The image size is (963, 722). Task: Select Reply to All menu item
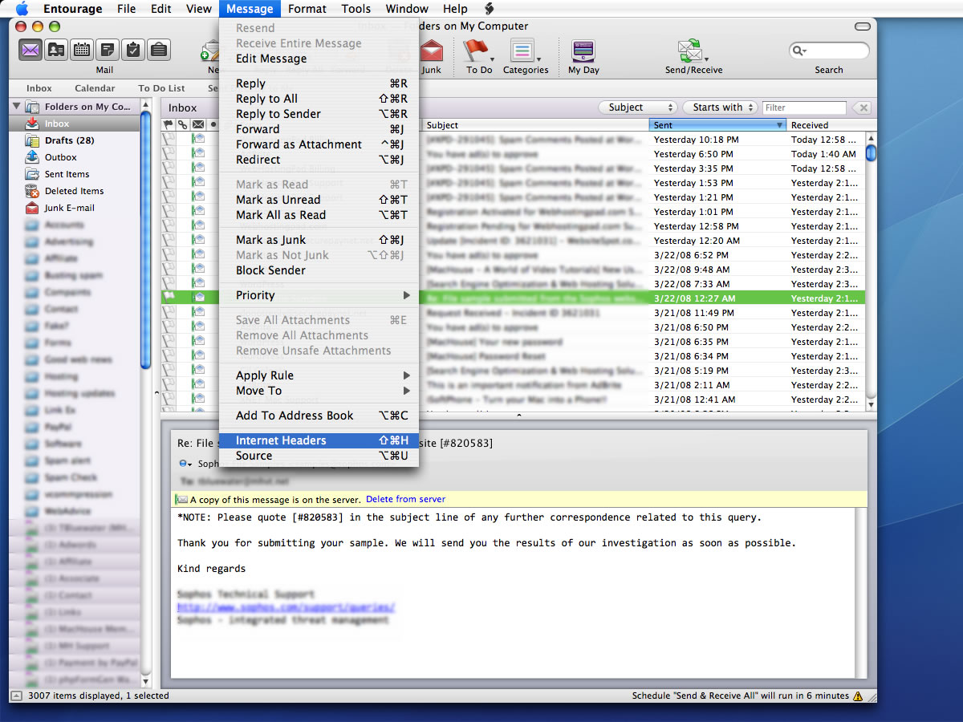click(319, 99)
